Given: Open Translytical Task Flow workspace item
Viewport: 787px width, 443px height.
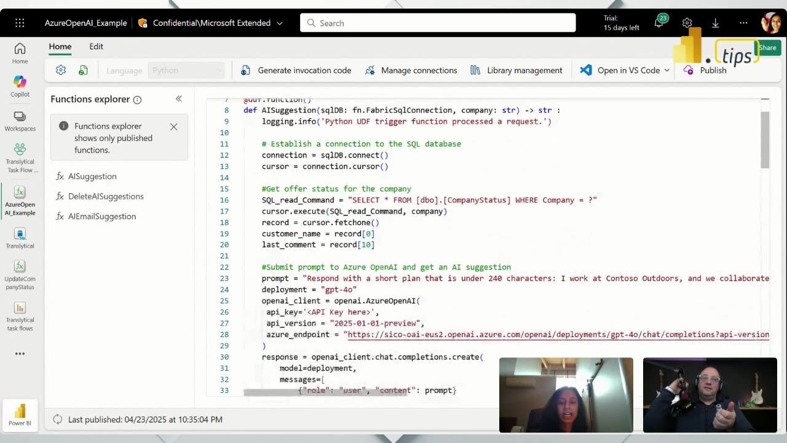Looking at the screenshot, I should point(20,158).
